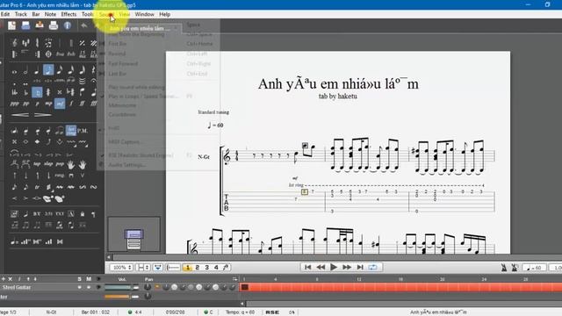Open the 100% zoom dropdown
Screen dimensions: 562x316
tap(121, 267)
